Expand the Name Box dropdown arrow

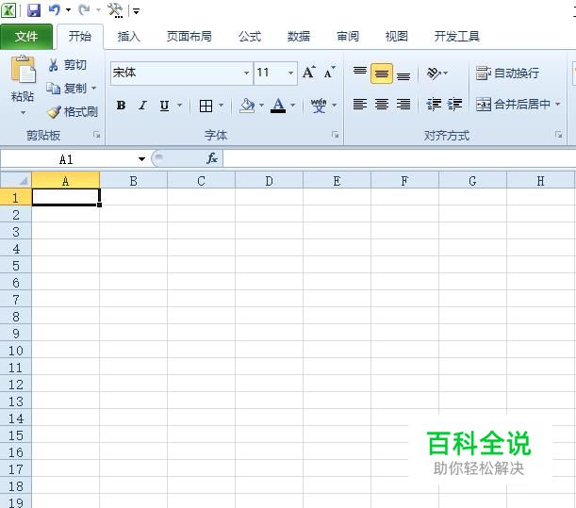click(x=141, y=159)
